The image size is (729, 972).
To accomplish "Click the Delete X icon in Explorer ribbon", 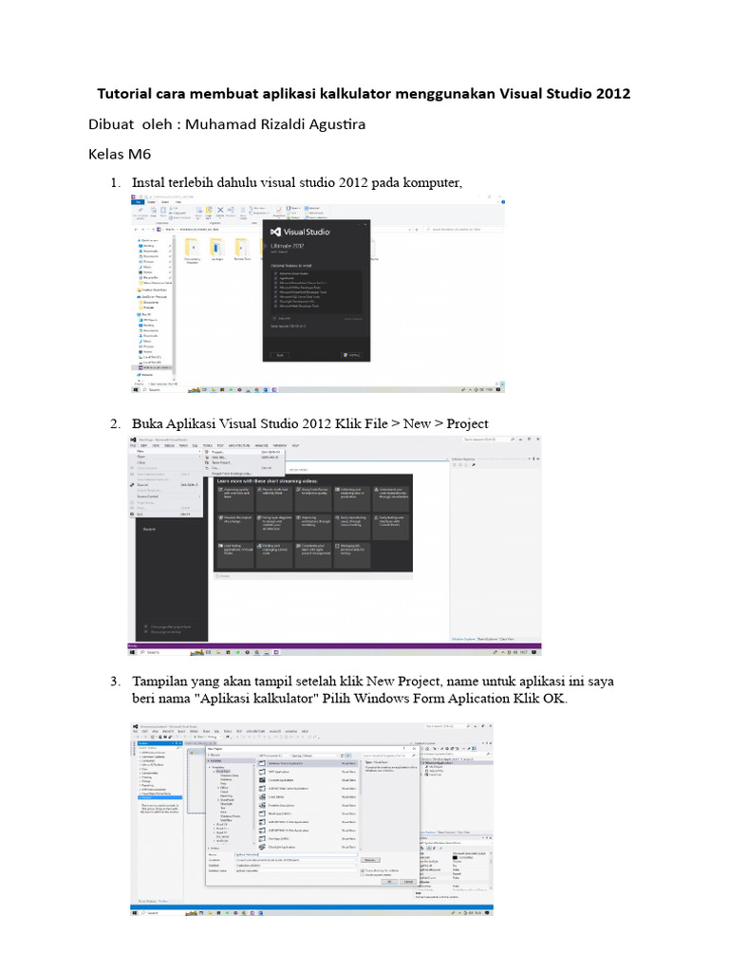I will (220, 210).
